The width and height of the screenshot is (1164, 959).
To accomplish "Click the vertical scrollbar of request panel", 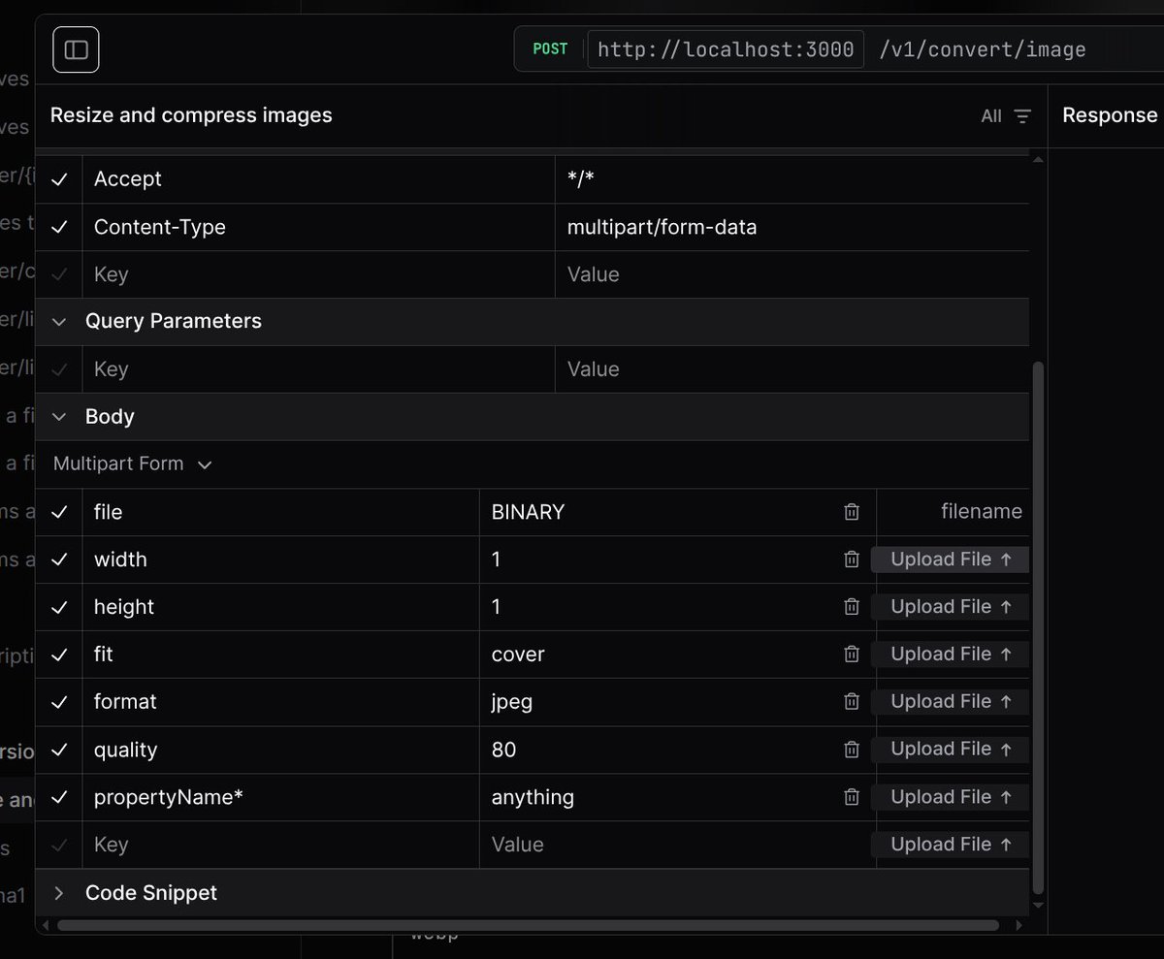I will point(1038,627).
